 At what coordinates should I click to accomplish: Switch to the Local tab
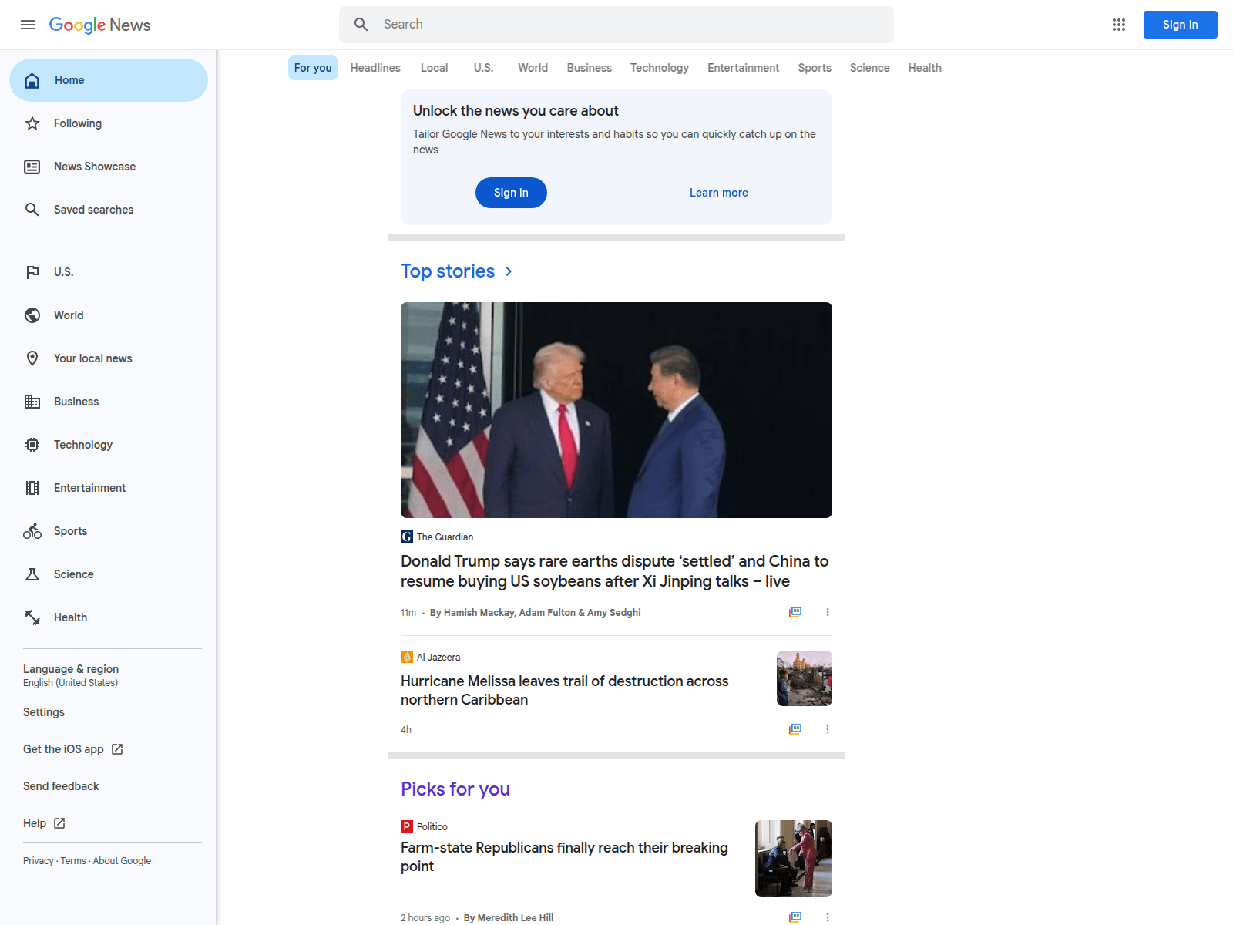[435, 68]
